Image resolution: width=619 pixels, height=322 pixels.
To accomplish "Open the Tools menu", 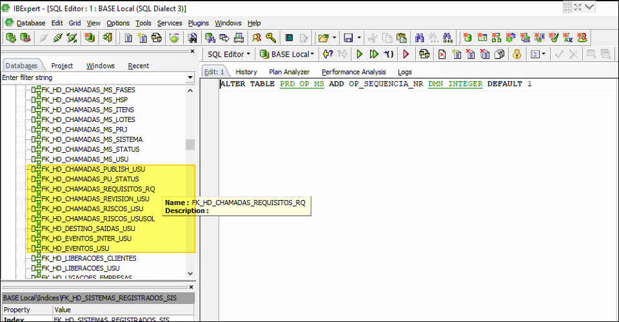I will [x=143, y=23].
